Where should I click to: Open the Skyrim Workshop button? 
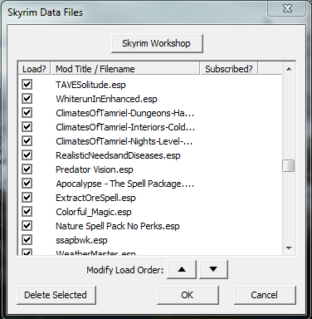click(157, 43)
